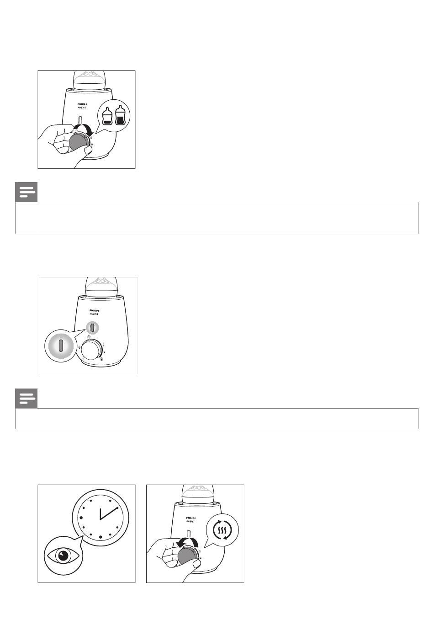434x637 pixels.
Task: Click the Philips Avent logo on the middle warmer
Action: click(94, 312)
